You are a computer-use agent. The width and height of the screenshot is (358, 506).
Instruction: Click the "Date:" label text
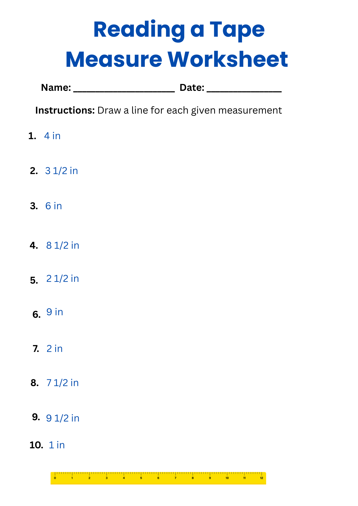pos(192,88)
